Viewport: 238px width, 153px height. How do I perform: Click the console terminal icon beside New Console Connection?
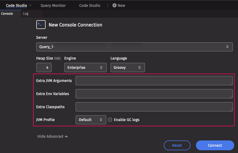41,25
